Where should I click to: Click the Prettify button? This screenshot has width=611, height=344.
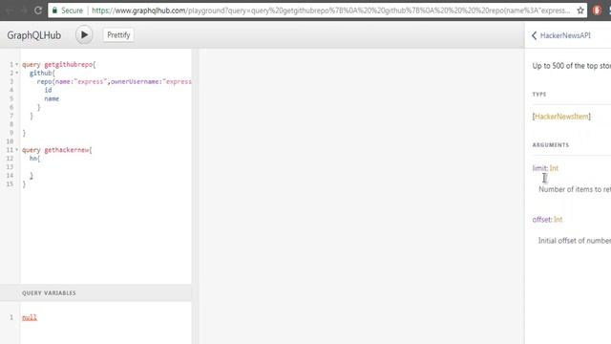(x=118, y=35)
